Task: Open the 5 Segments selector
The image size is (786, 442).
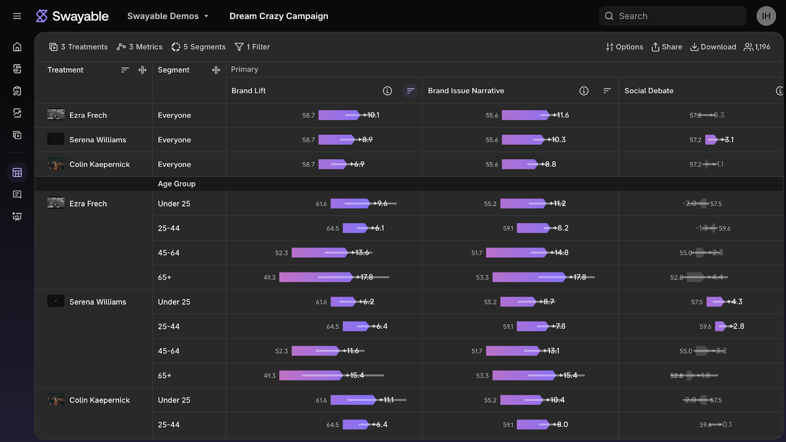Action: tap(198, 47)
